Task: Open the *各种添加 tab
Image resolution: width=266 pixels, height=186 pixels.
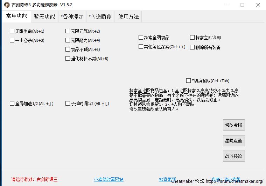Action: (x=72, y=16)
